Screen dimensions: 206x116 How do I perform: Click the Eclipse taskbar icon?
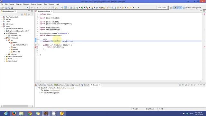[x=46, y=113]
